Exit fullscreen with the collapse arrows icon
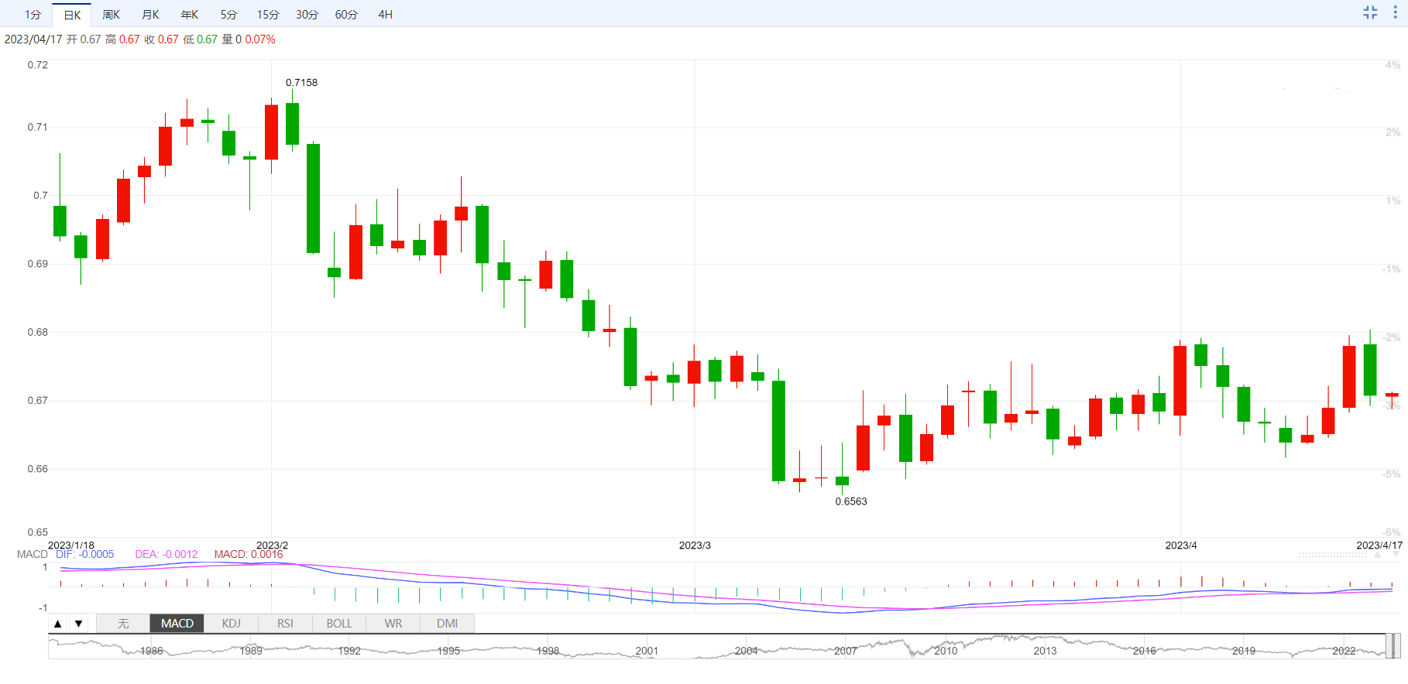 pyautogui.click(x=1370, y=12)
